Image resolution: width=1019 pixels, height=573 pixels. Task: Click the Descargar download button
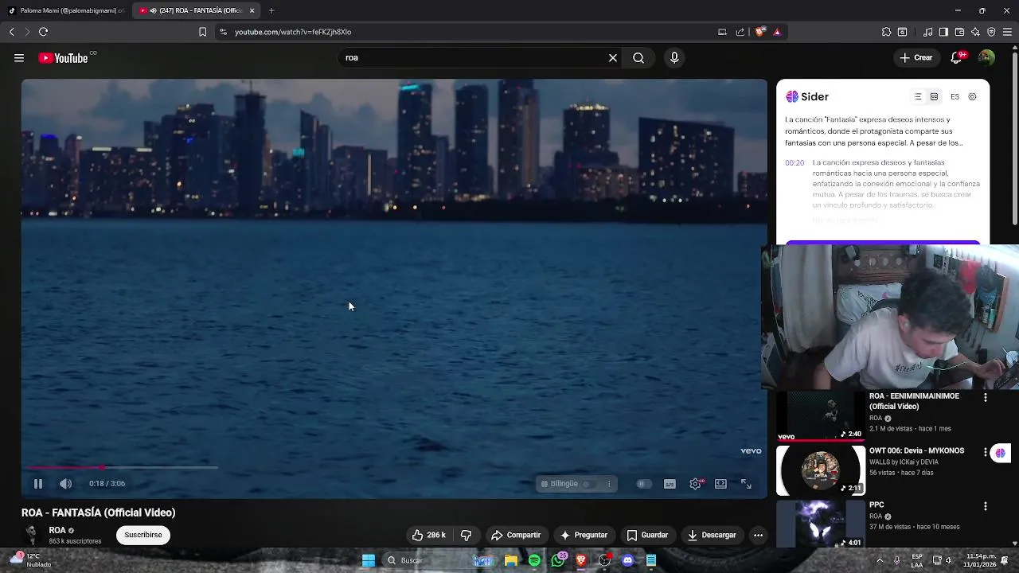coord(712,536)
